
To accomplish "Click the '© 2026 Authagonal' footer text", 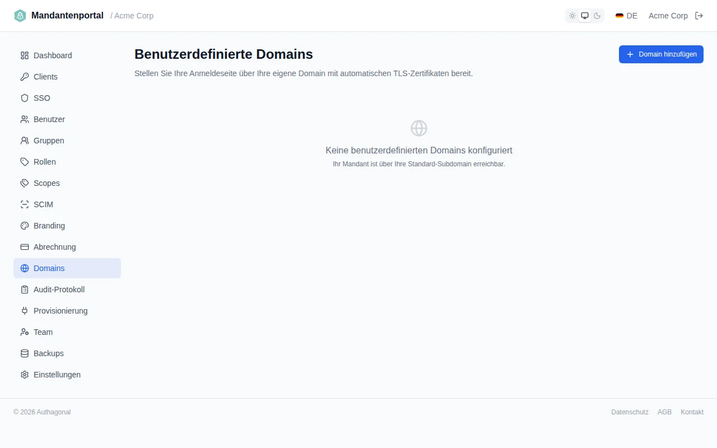I will [42, 412].
